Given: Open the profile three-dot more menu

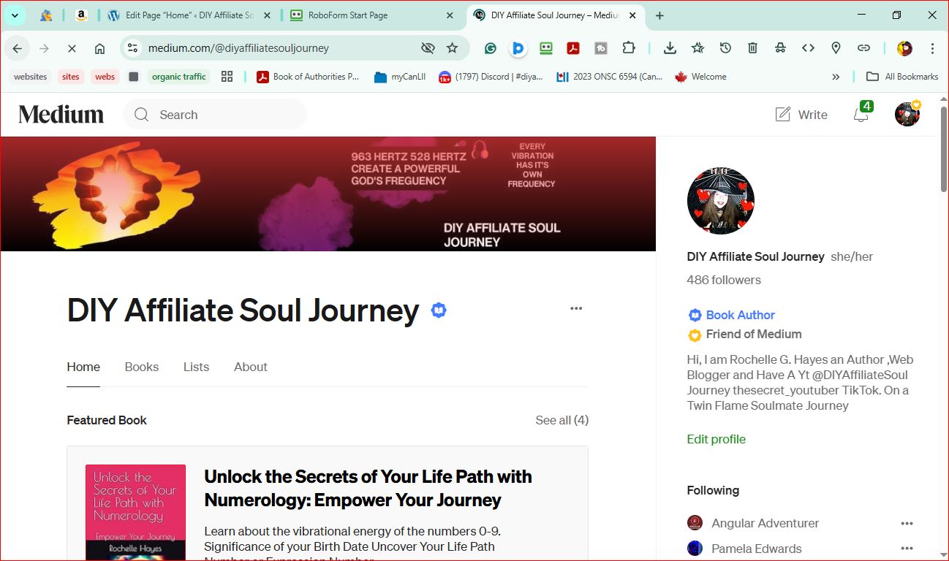Looking at the screenshot, I should (576, 308).
